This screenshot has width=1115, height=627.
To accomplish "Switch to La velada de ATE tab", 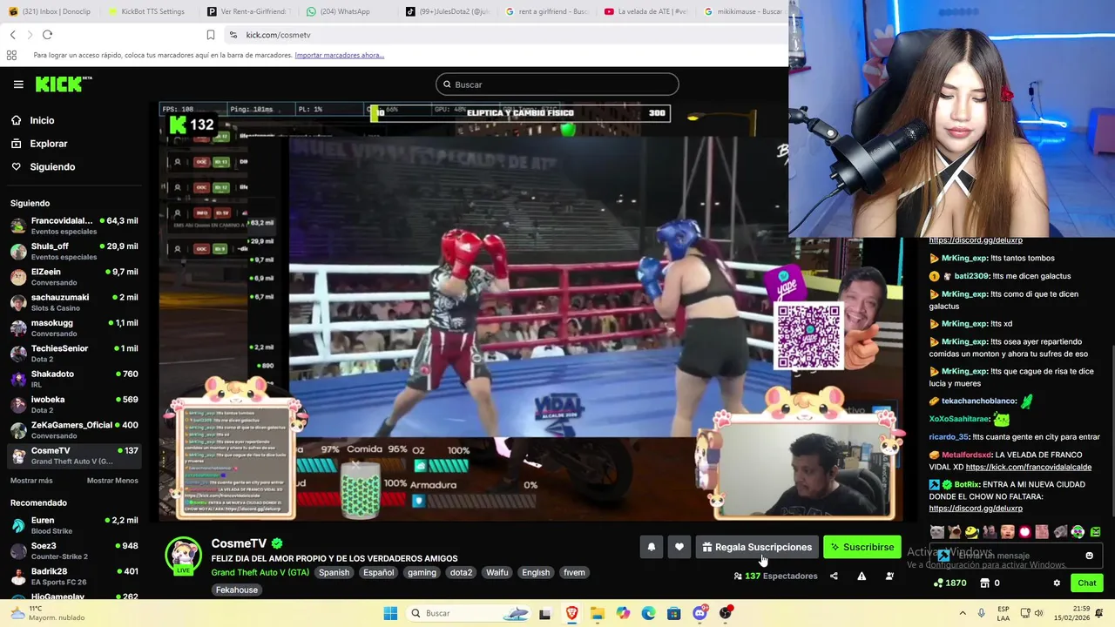I will point(645,11).
